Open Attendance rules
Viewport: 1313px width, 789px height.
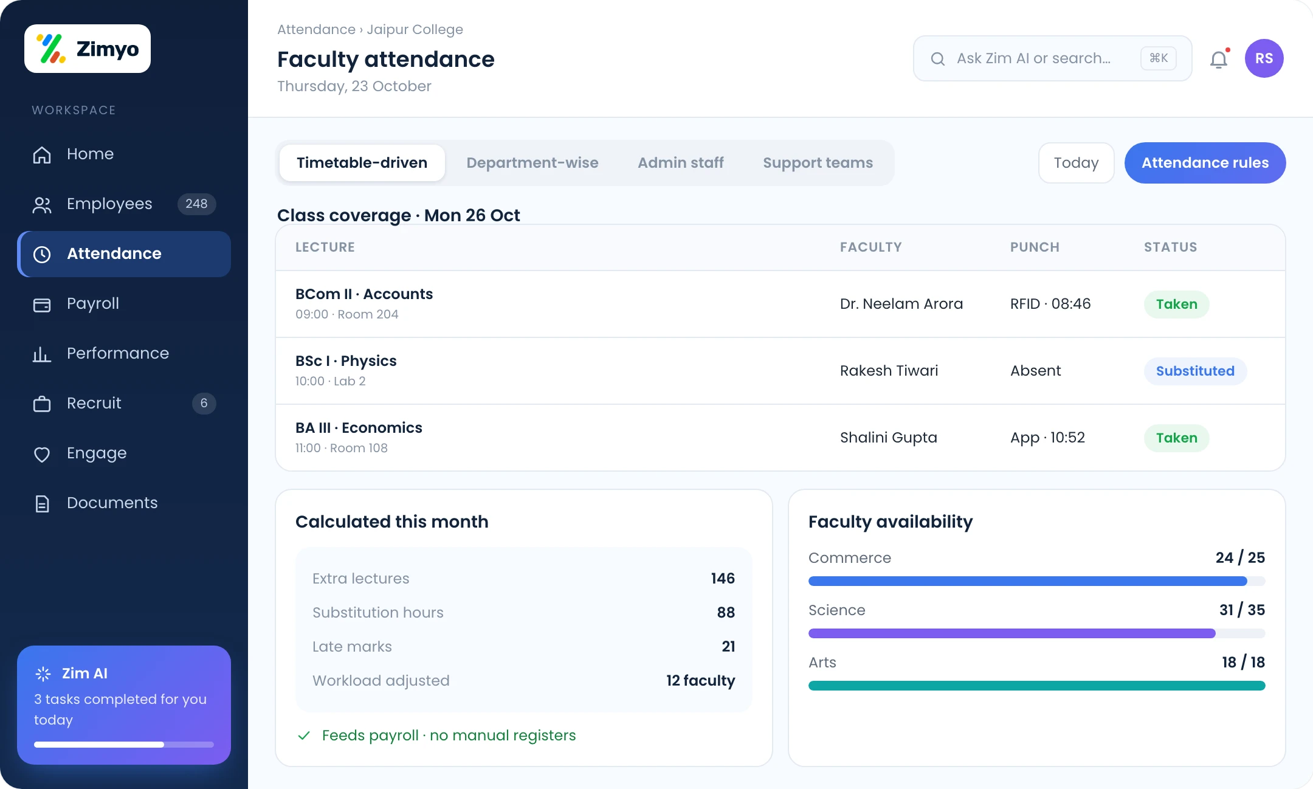(x=1205, y=163)
